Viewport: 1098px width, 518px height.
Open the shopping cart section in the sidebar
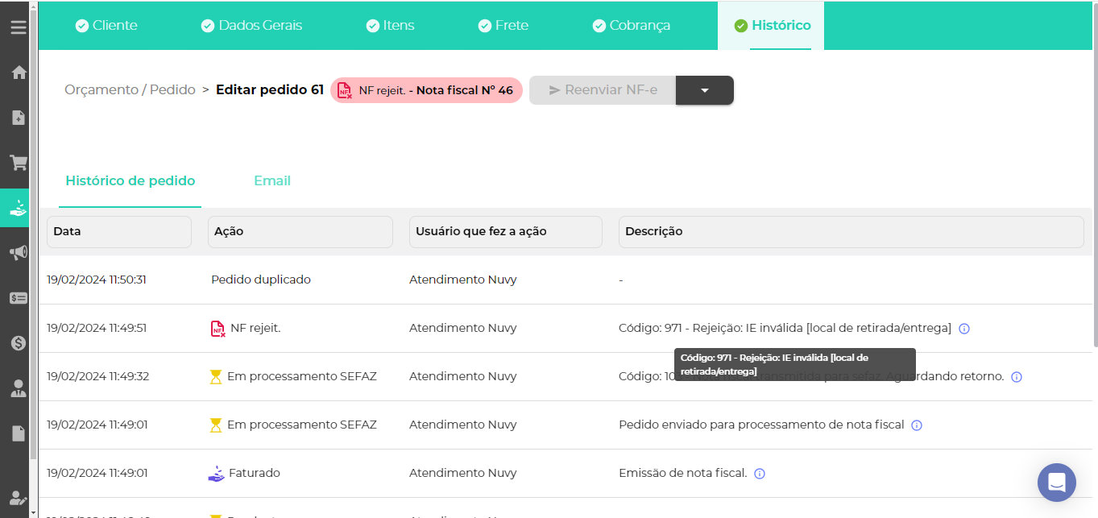pos(18,163)
